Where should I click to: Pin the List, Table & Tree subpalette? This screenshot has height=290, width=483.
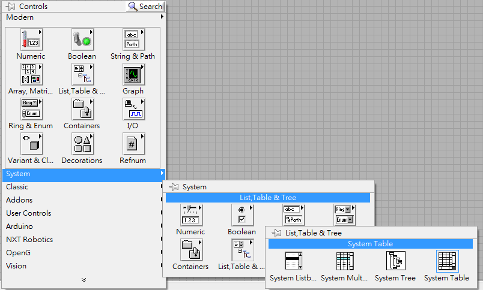(x=276, y=233)
